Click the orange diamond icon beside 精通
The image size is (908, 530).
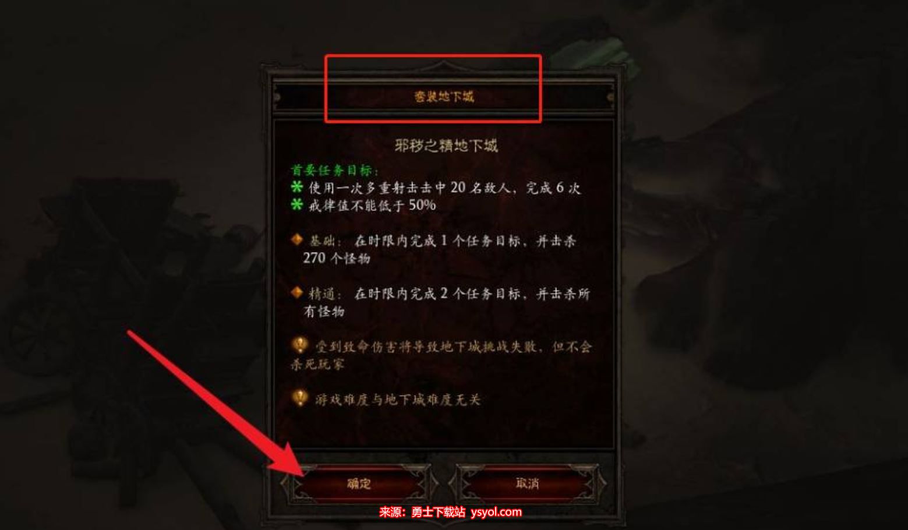point(297,292)
